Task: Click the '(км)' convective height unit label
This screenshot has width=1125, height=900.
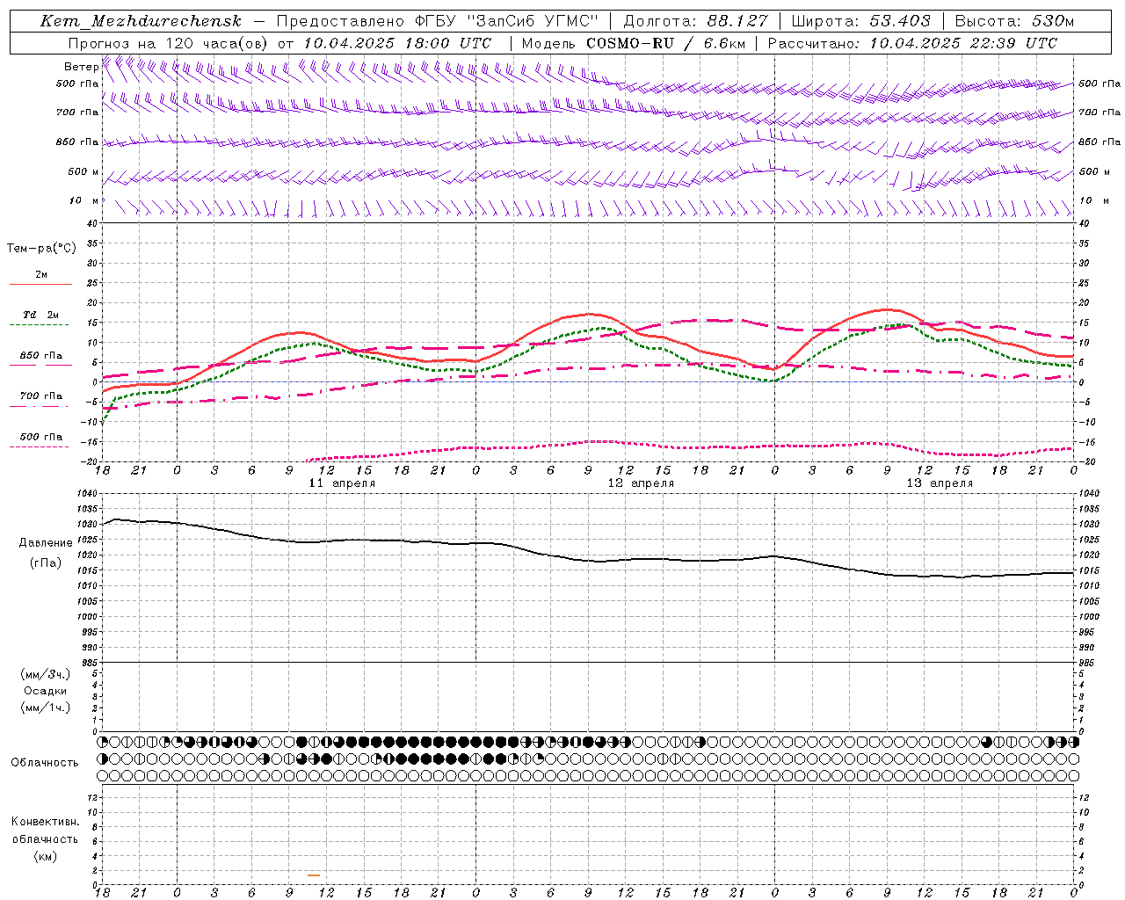Action: tap(45, 856)
